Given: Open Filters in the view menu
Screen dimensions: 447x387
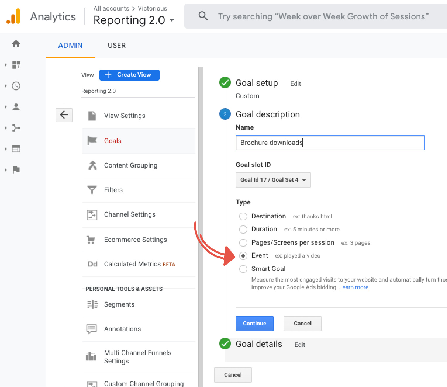Looking at the screenshot, I should (113, 190).
